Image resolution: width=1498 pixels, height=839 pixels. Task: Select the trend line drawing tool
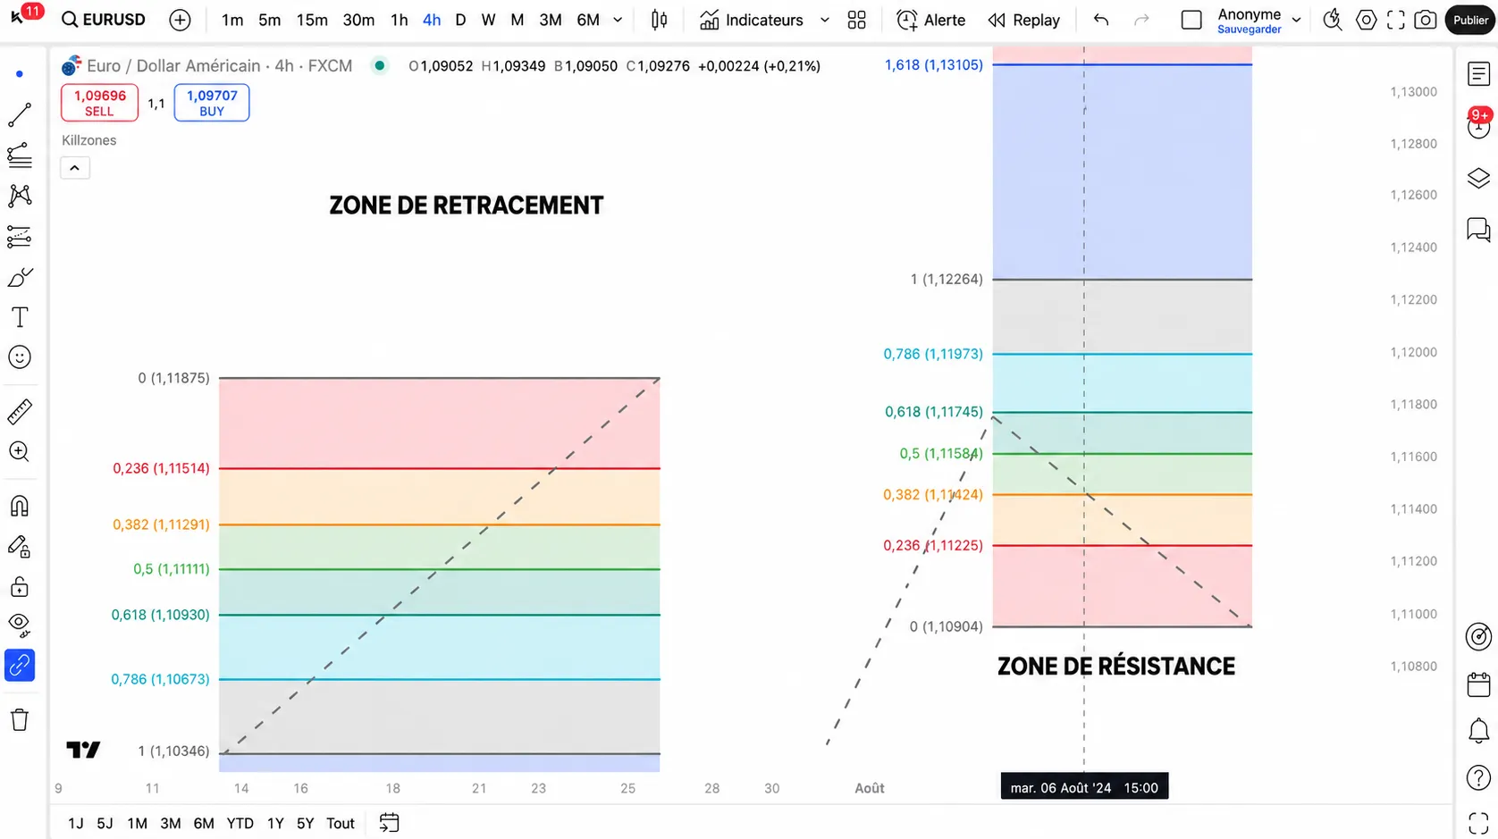tap(20, 115)
